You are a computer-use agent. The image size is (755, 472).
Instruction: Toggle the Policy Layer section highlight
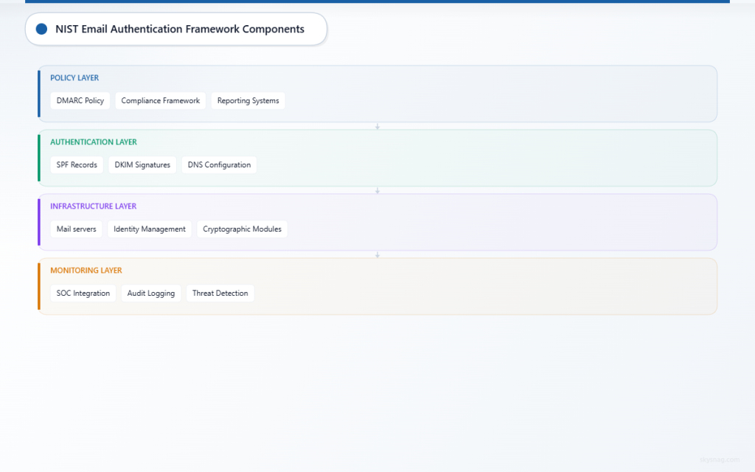(x=377, y=94)
